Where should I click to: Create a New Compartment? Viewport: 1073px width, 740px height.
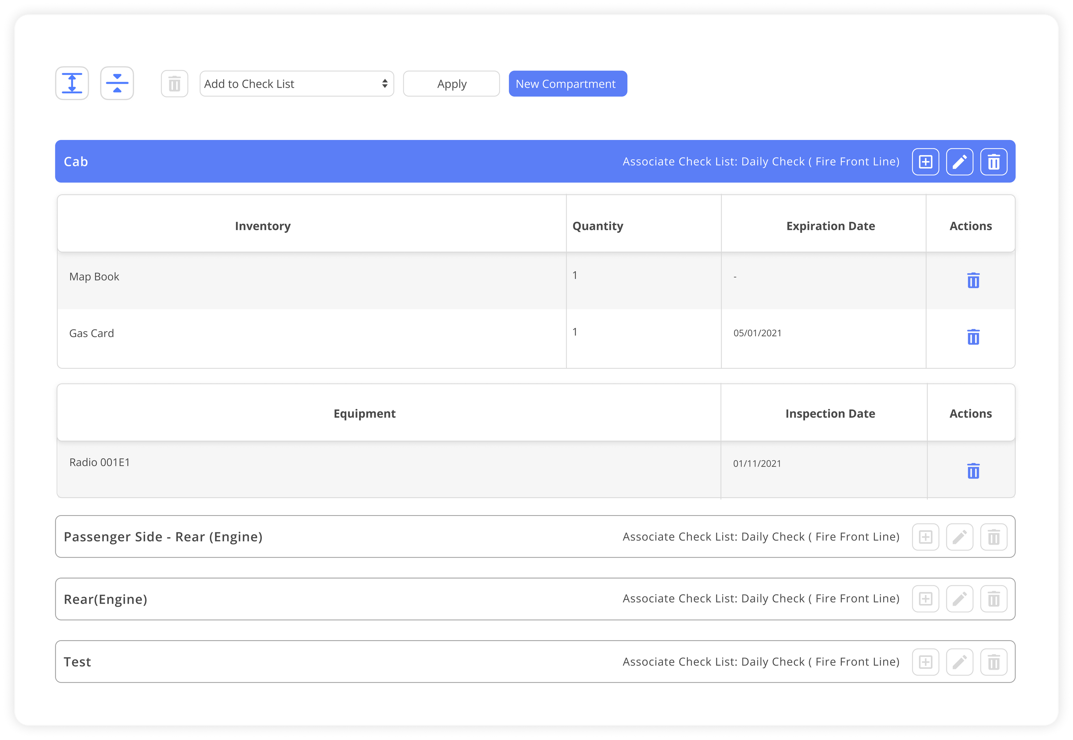pyautogui.click(x=567, y=83)
